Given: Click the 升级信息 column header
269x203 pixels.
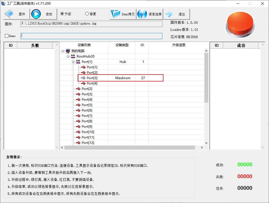Looking at the screenshot, I should pyautogui.click(x=179, y=45).
